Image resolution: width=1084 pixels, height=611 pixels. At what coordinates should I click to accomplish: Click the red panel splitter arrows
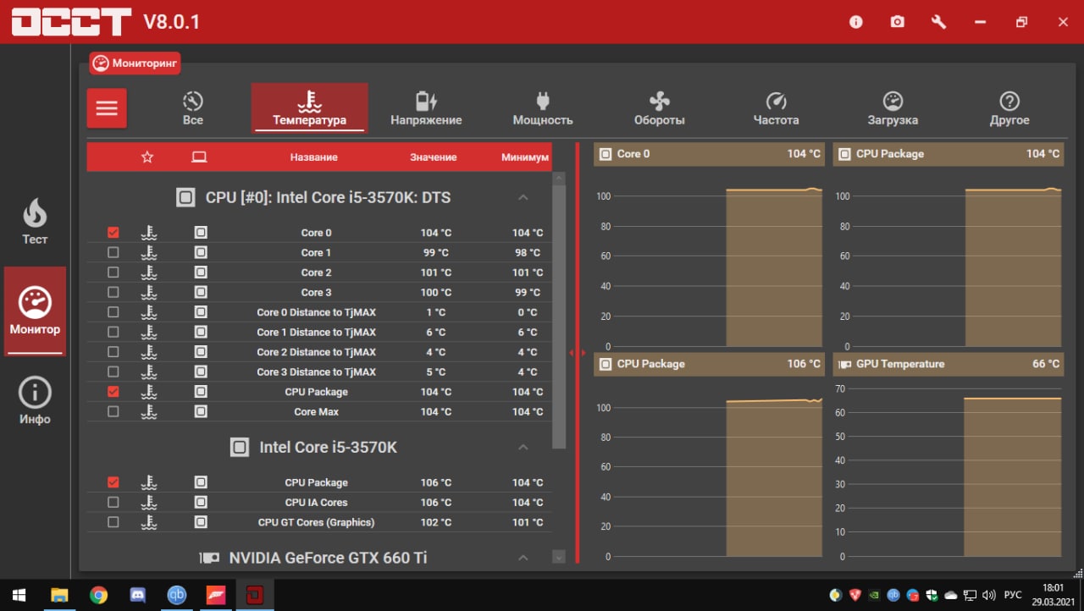pyautogui.click(x=578, y=352)
